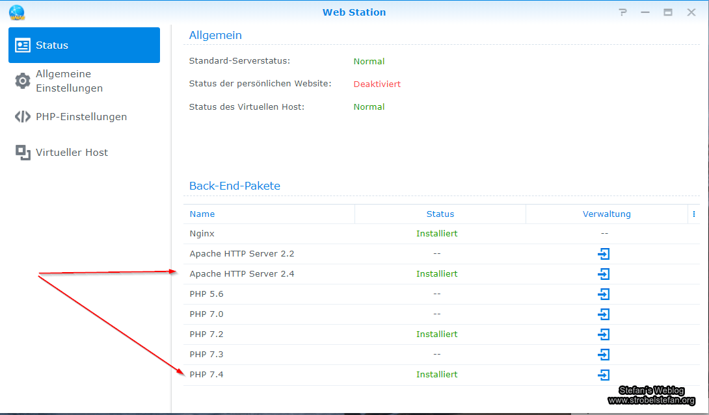Viewport: 709px width, 415px height.
Task: Sort the package list by Name
Action: 202,214
